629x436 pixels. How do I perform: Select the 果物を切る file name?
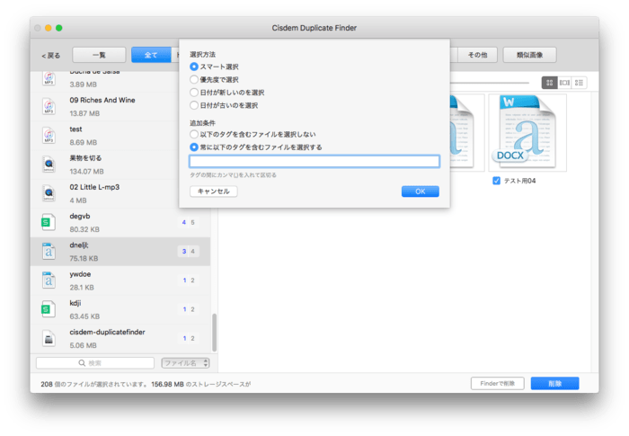85,158
